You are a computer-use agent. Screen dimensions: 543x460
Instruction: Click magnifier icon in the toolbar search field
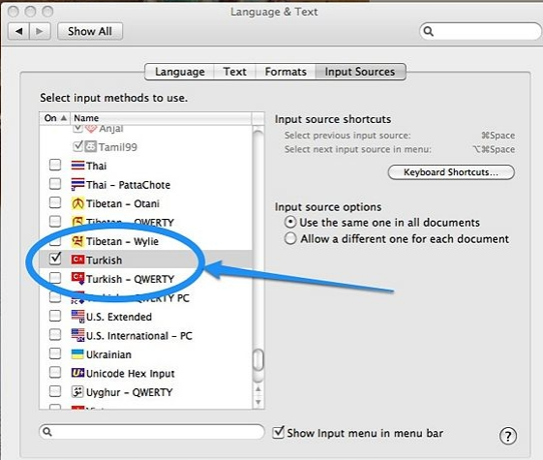(x=429, y=31)
